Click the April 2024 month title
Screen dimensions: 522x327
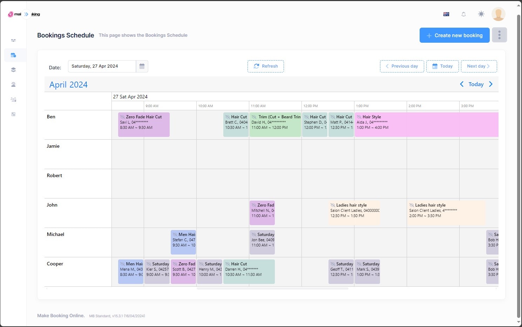pyautogui.click(x=68, y=85)
